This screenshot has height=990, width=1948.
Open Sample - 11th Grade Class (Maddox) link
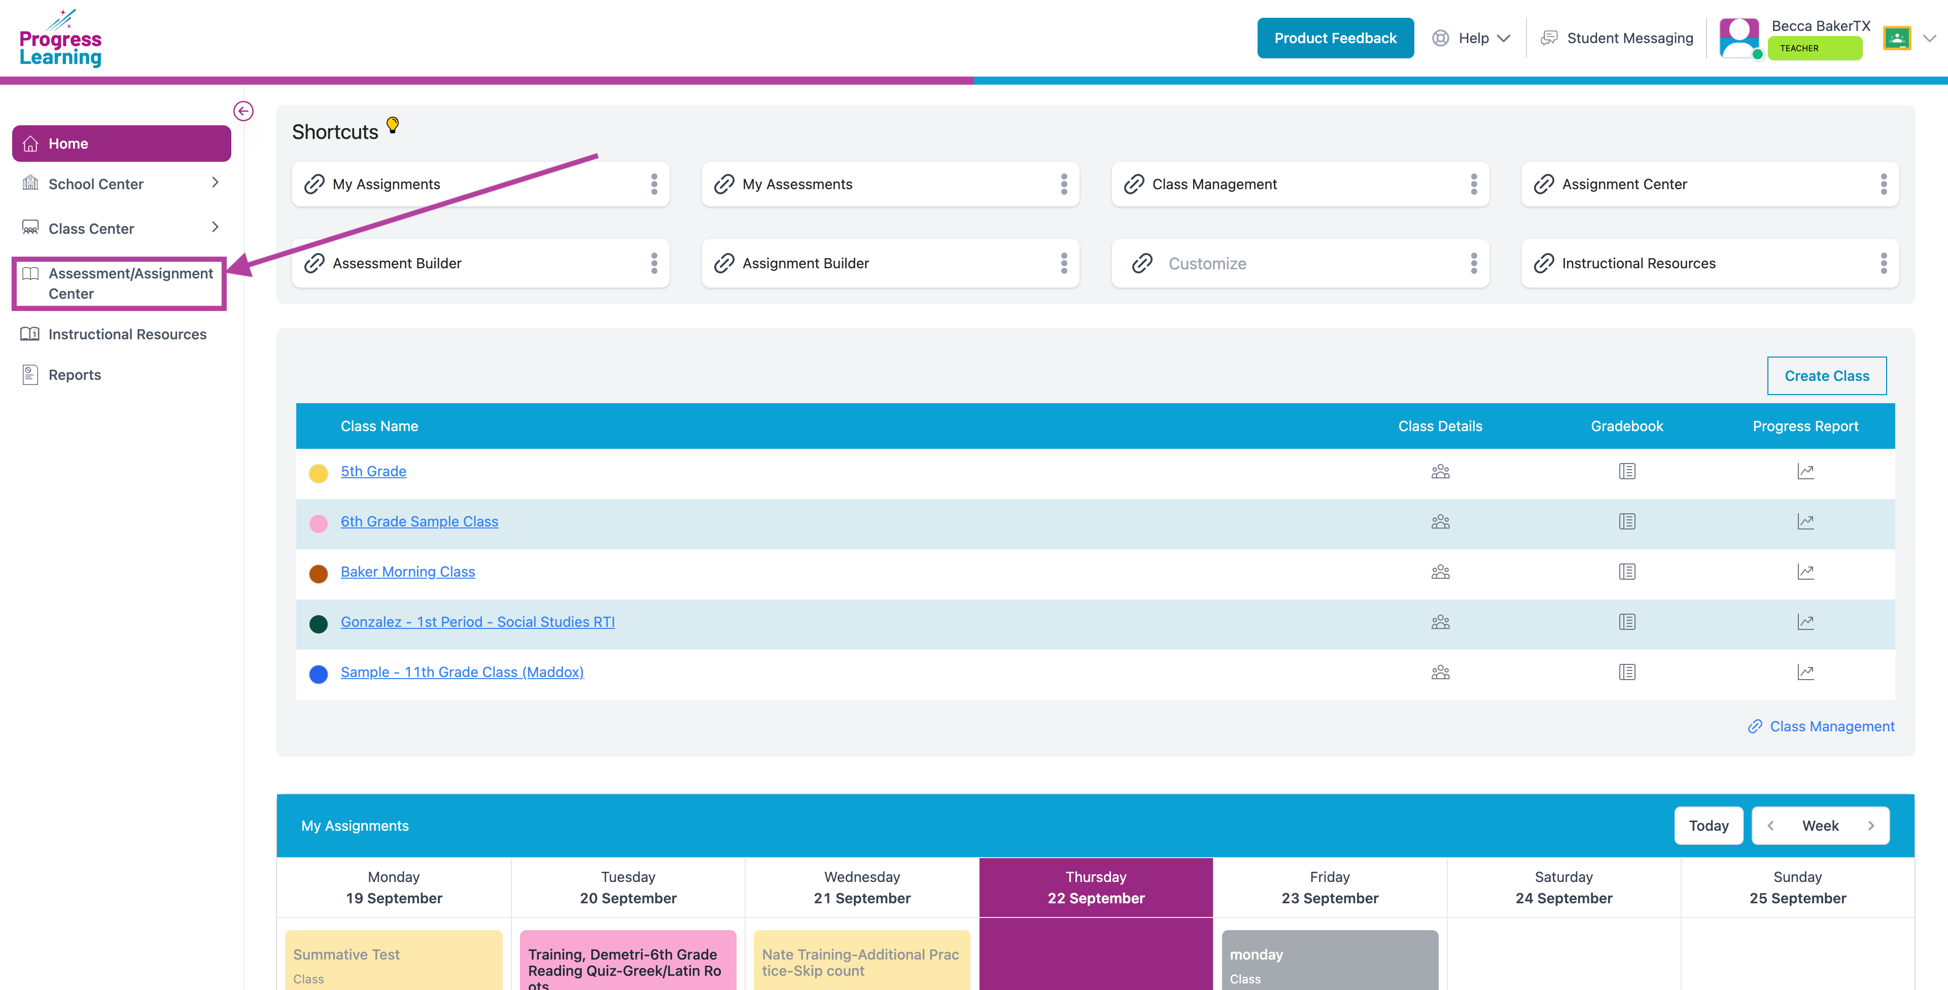(x=462, y=673)
